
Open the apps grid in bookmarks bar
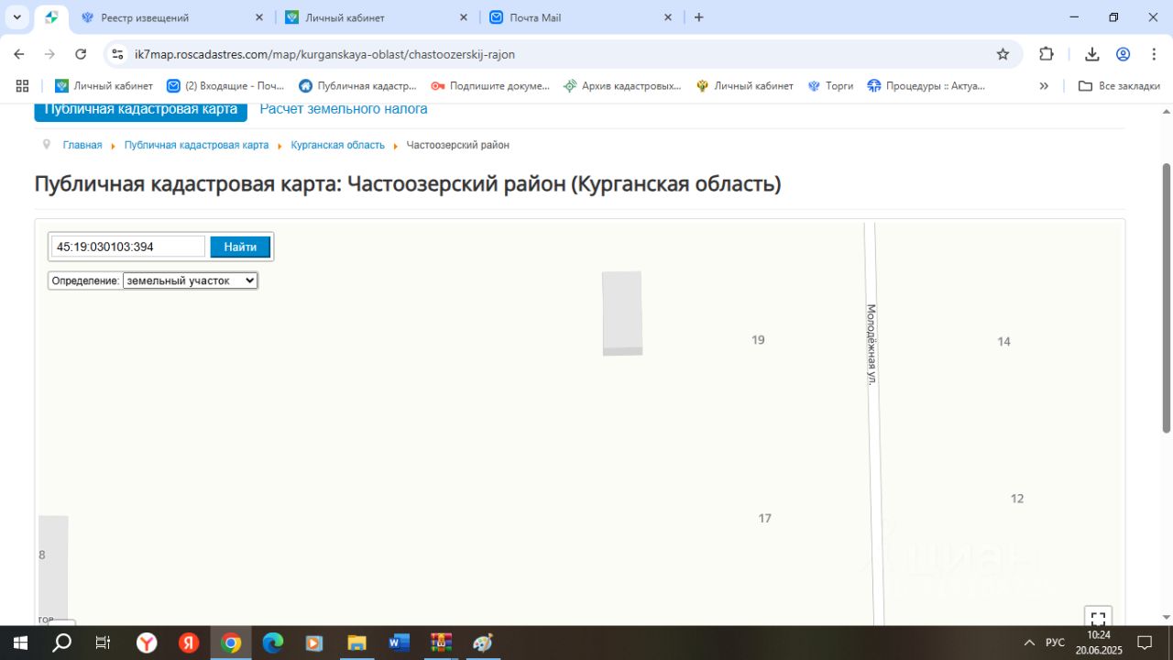tap(22, 85)
